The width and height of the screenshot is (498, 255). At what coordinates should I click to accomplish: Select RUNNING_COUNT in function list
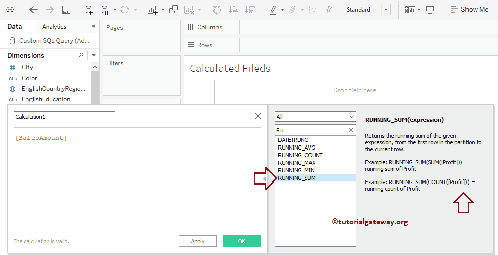(x=316, y=155)
